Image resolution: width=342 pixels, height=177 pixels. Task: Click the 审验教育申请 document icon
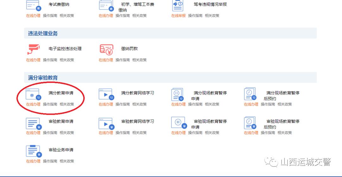pos(33,123)
